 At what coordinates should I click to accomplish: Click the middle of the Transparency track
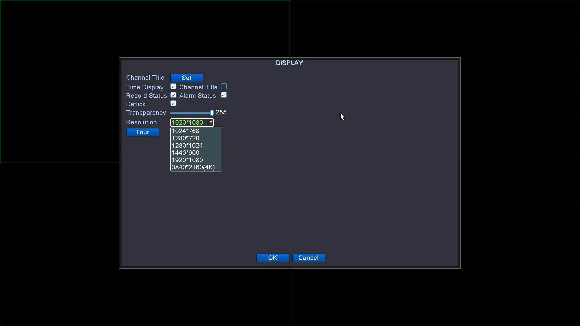coord(192,113)
